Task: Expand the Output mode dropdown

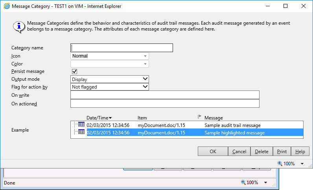Action: (109, 79)
